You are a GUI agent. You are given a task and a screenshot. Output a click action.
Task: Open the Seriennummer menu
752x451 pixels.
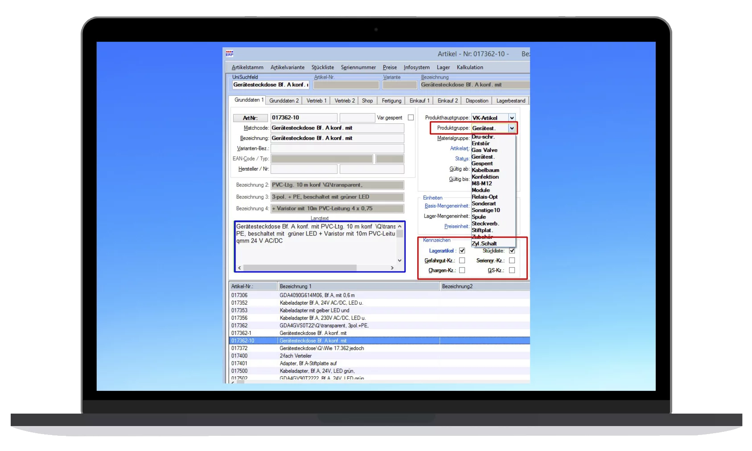tap(358, 67)
